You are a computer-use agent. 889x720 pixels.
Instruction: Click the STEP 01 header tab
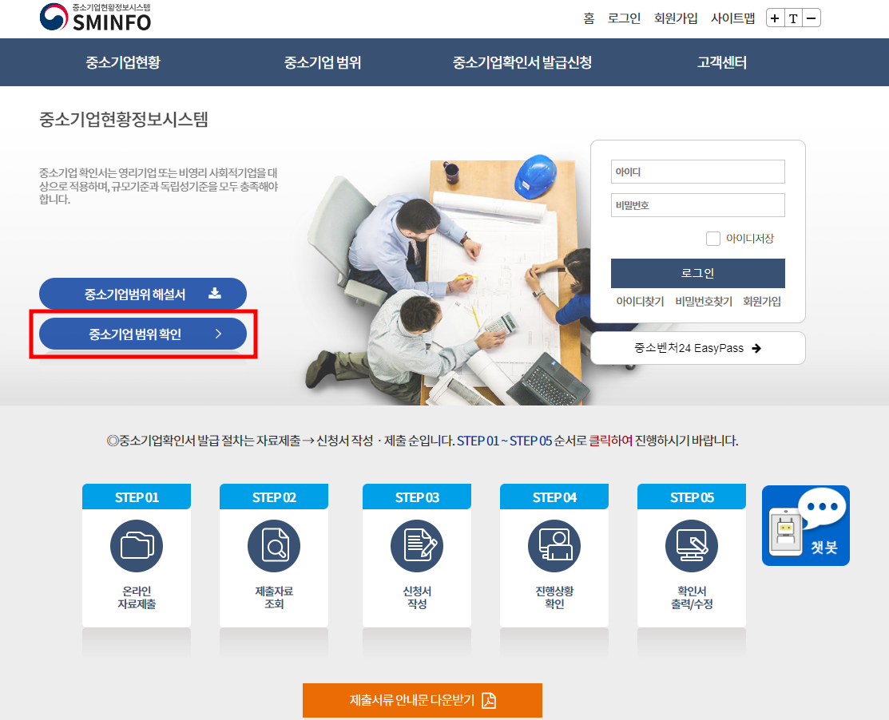click(137, 496)
